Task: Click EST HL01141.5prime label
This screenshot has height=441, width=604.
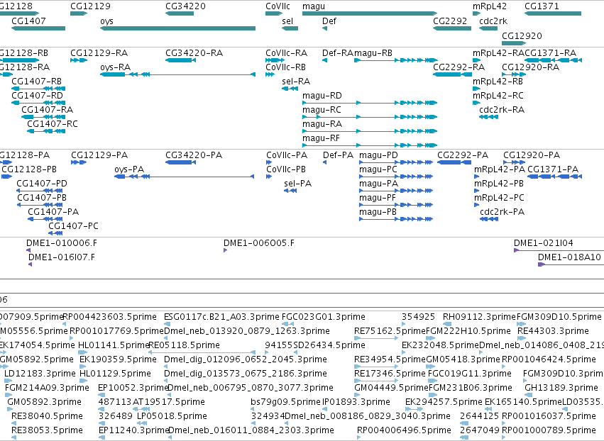Action: pos(114,345)
